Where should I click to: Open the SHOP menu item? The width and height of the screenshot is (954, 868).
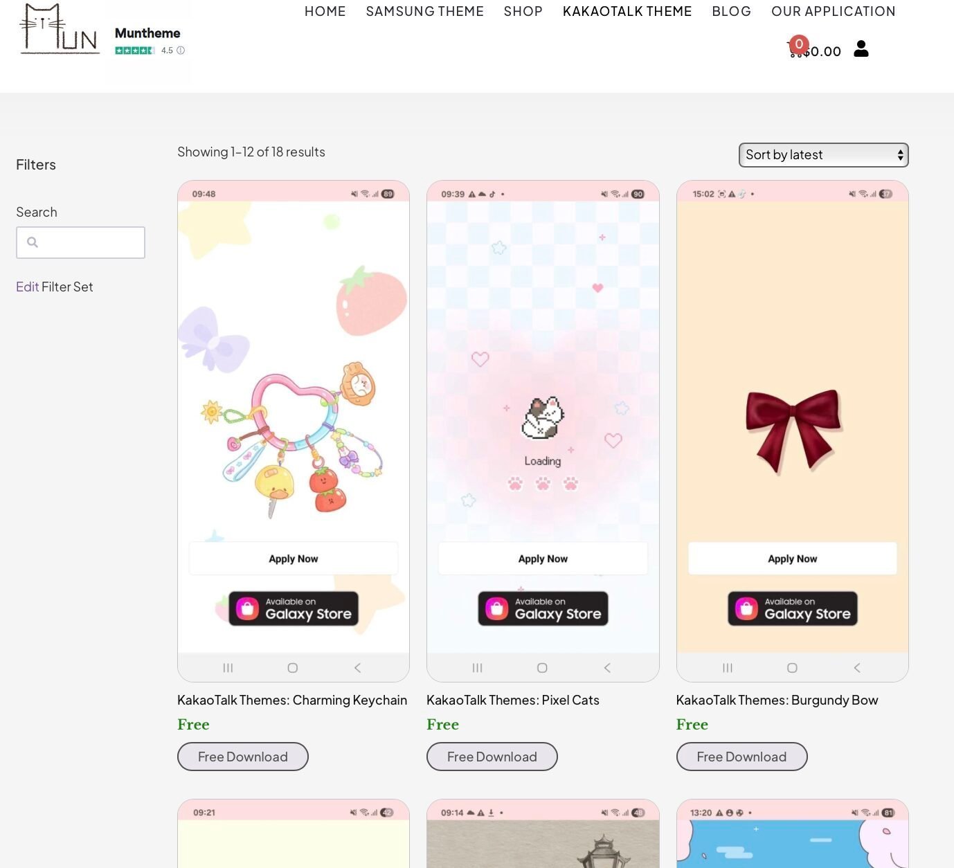(523, 11)
